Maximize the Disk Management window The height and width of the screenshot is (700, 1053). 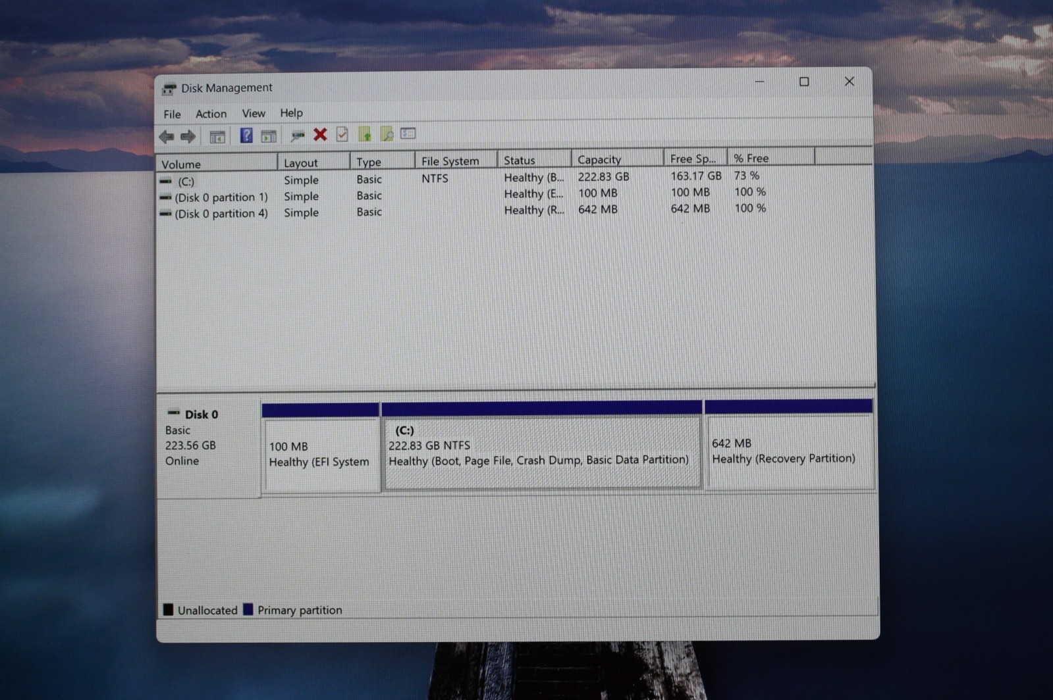coord(804,82)
